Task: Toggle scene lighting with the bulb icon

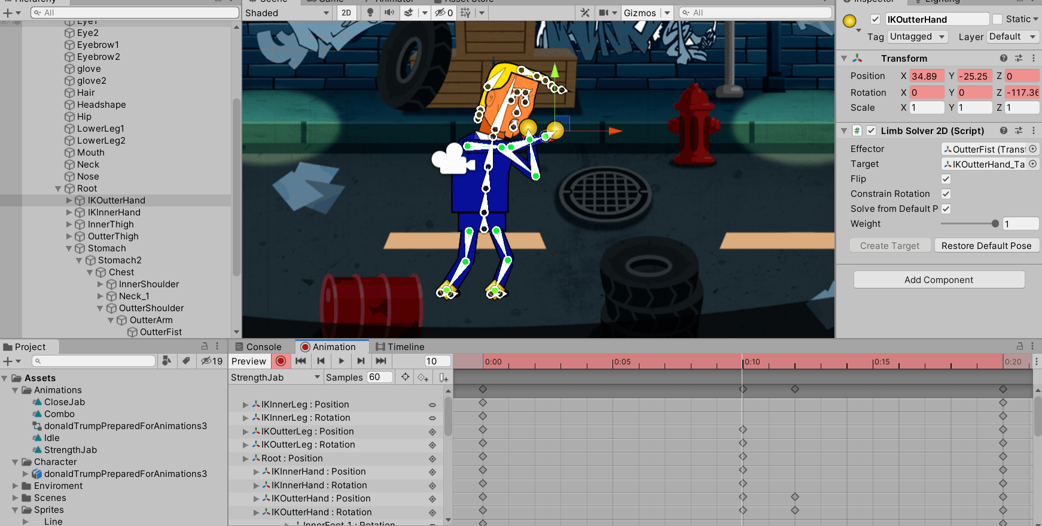Action: (370, 13)
